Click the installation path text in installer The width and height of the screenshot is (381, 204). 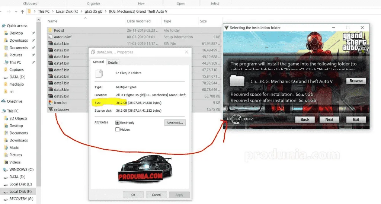tap(292, 81)
